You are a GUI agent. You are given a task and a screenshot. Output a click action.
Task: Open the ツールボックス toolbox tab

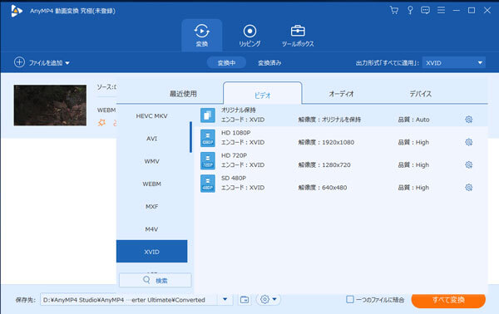(298, 35)
